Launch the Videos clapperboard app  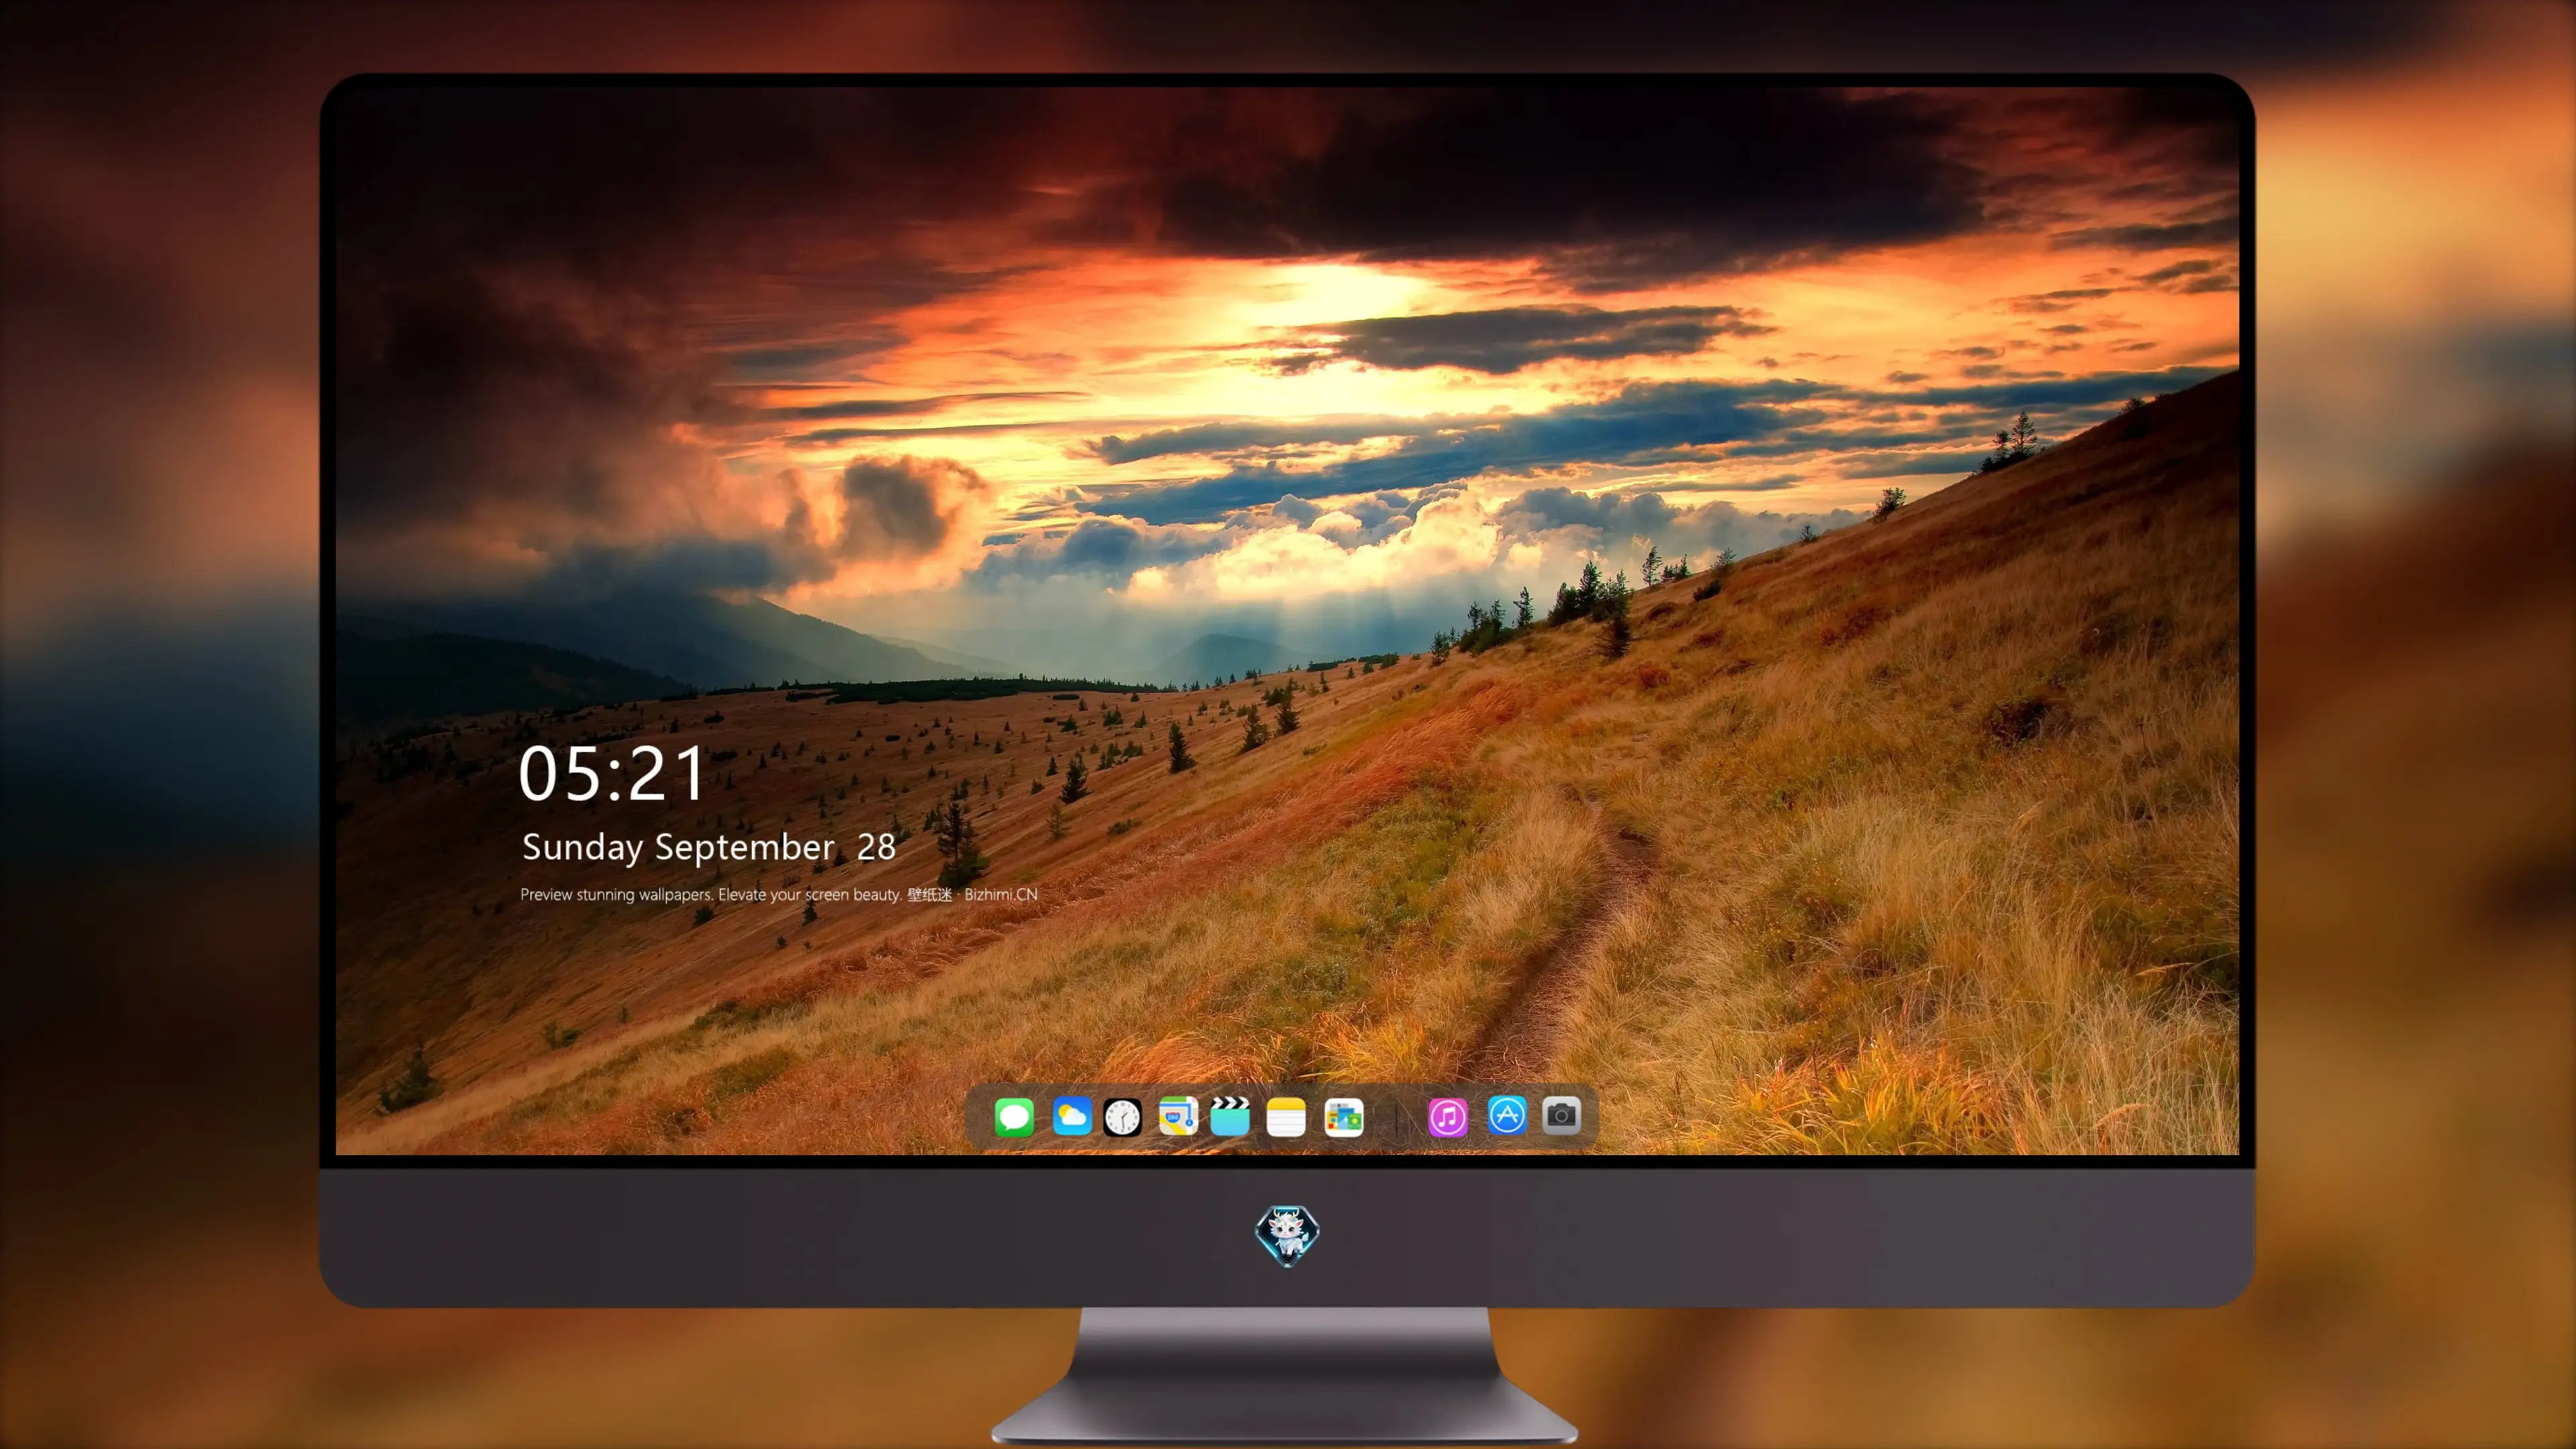pos(1230,1116)
